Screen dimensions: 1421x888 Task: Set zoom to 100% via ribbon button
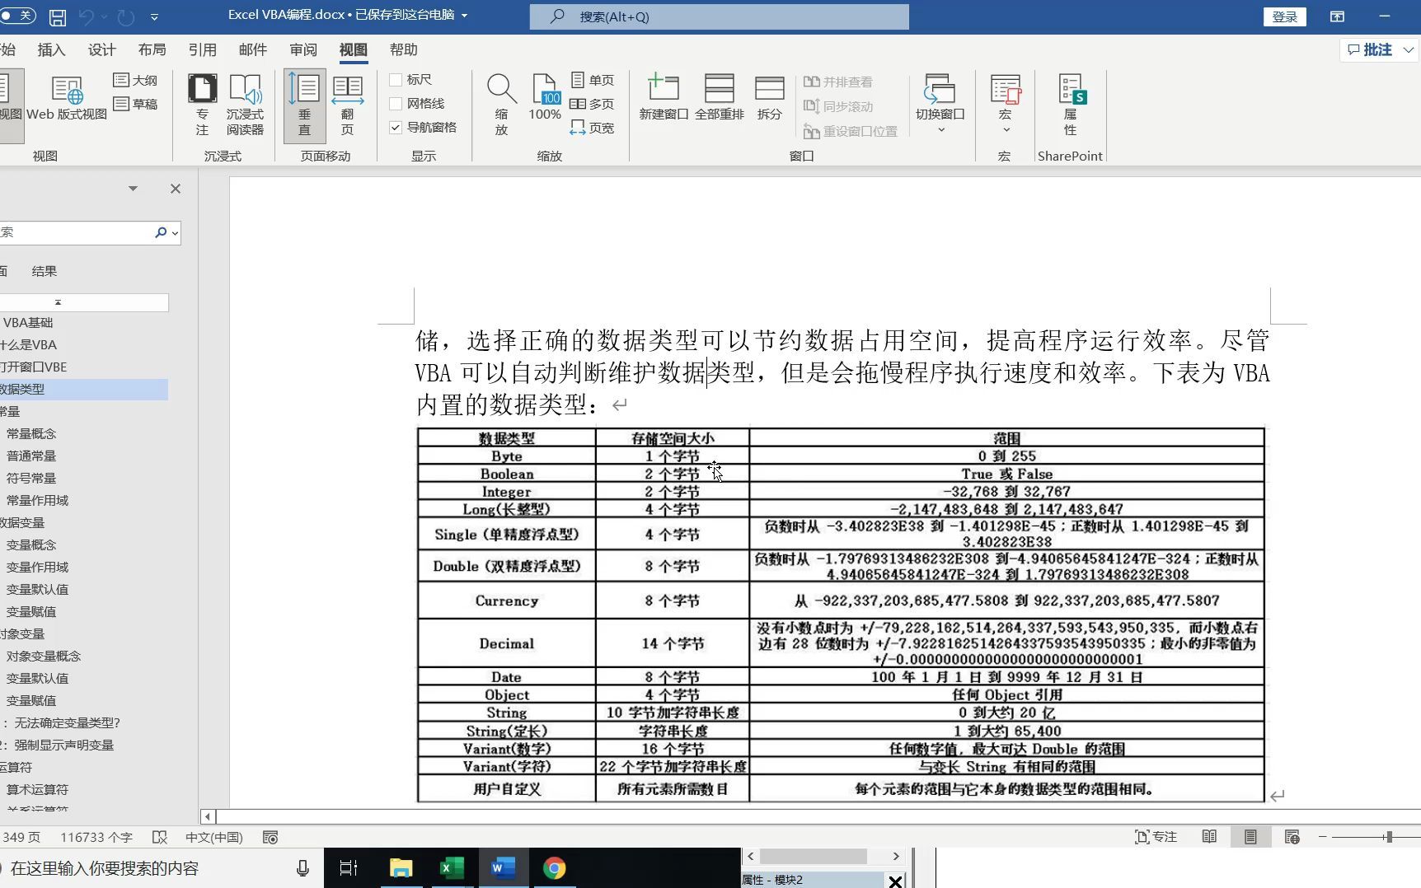pyautogui.click(x=544, y=99)
